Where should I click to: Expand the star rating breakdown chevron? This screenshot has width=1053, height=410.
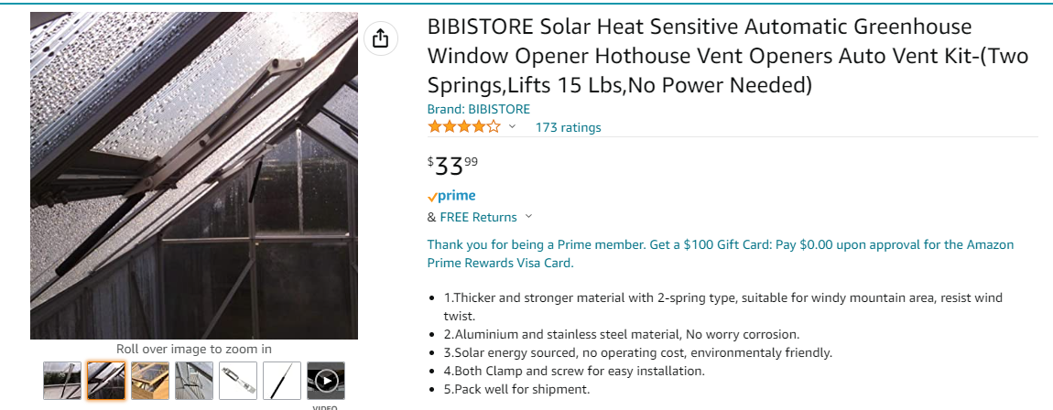513,127
